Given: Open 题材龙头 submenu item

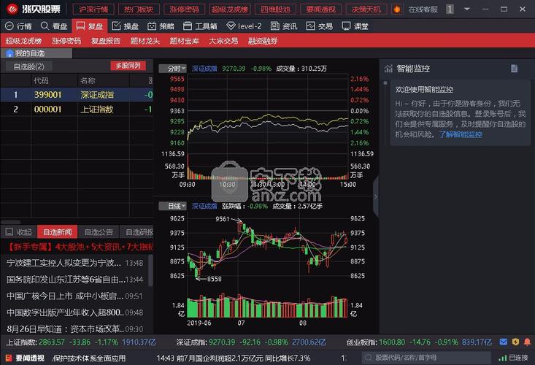Looking at the screenshot, I should pyautogui.click(x=145, y=41).
